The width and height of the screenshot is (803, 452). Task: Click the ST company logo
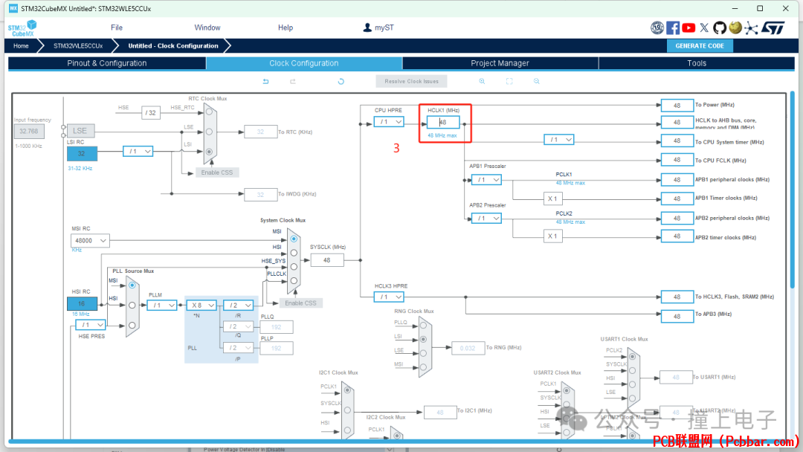[x=773, y=28]
